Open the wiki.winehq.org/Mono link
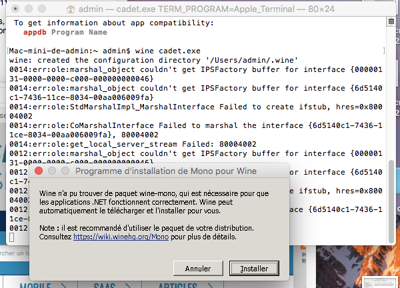400x288 pixels. (x=121, y=237)
